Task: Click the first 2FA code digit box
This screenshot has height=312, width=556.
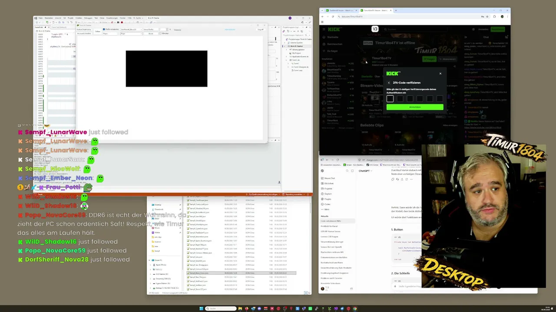Action: (x=390, y=99)
